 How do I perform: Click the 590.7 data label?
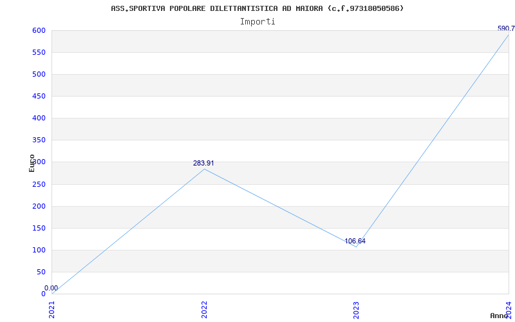(506, 28)
